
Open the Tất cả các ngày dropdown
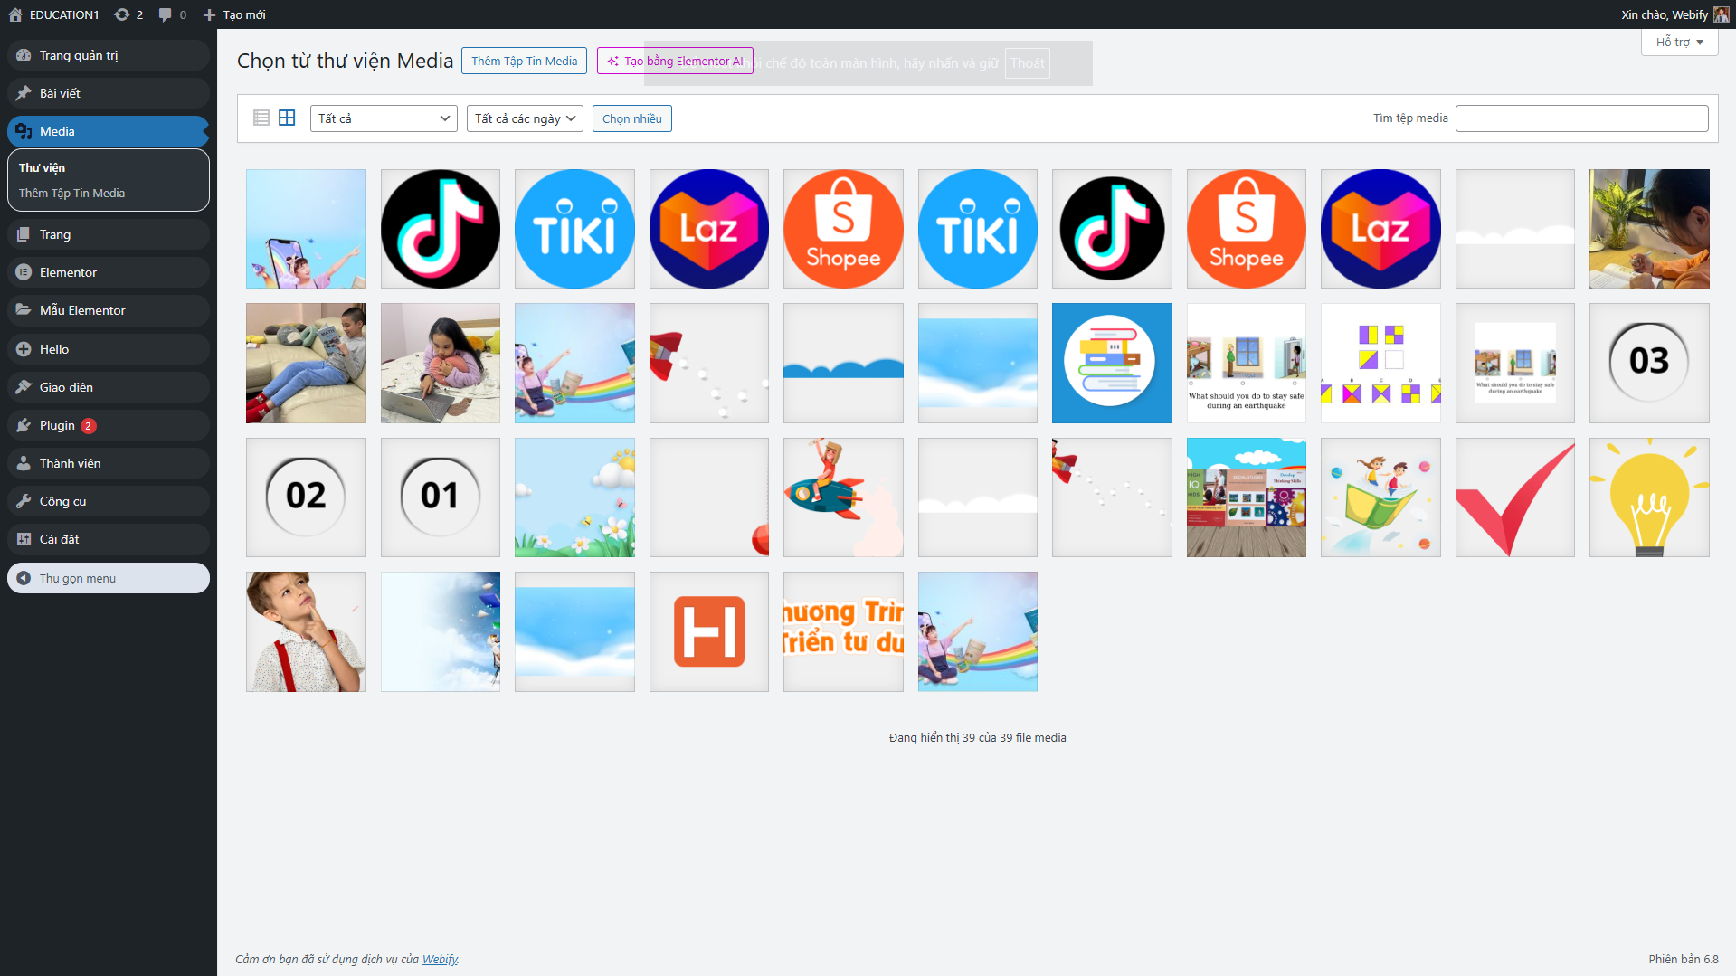click(525, 118)
